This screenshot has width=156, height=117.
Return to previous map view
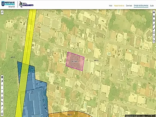(2, 102)
